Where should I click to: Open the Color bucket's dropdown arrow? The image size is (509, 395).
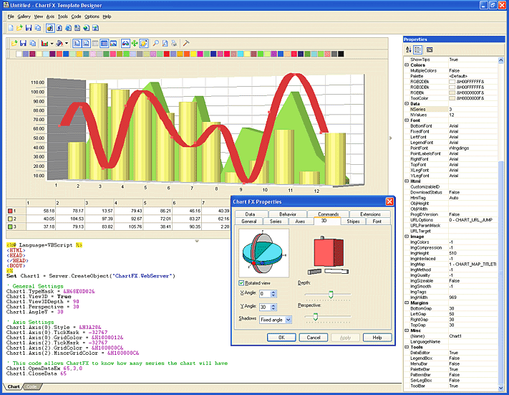pos(67,43)
